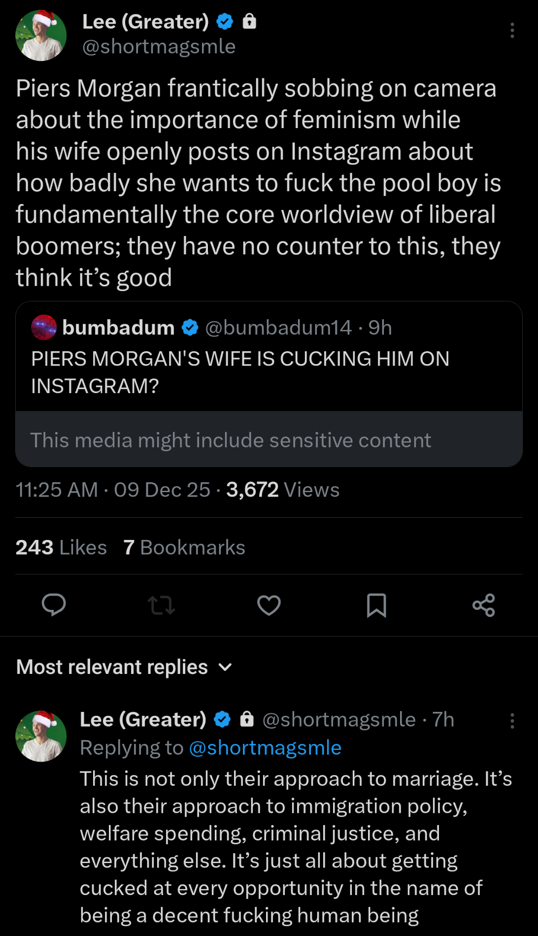Open Lee (Greater) profile picture at top

[x=41, y=35]
